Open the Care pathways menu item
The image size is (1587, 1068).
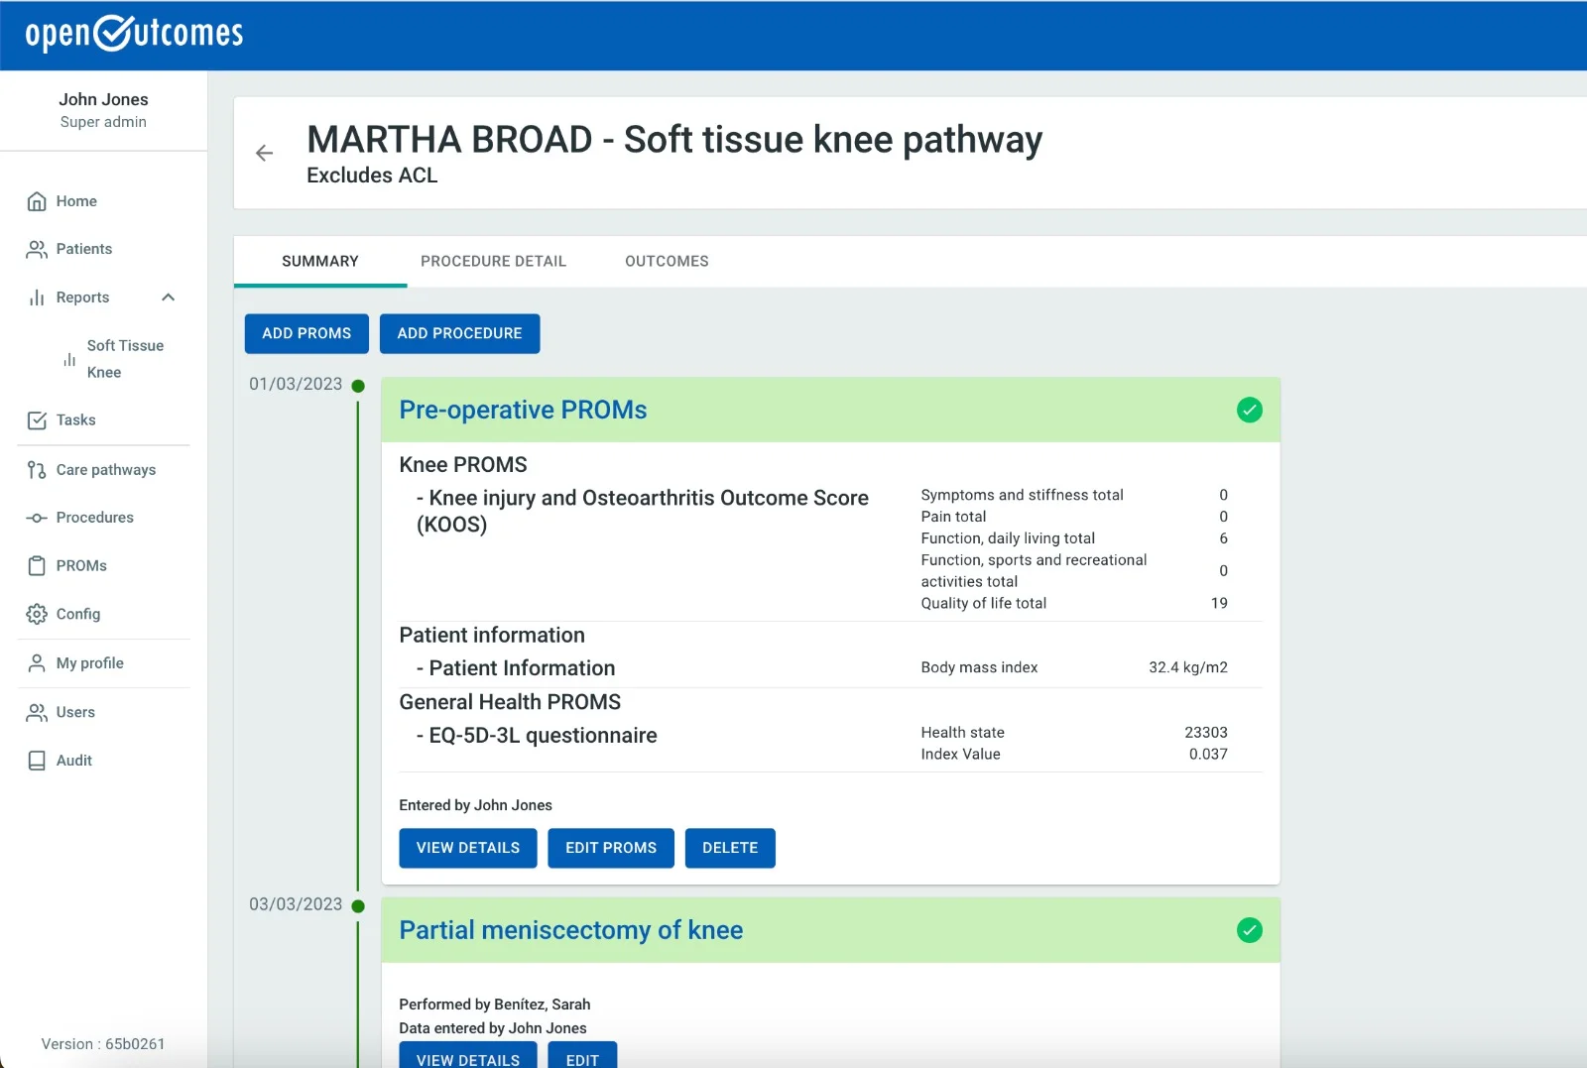[105, 470]
